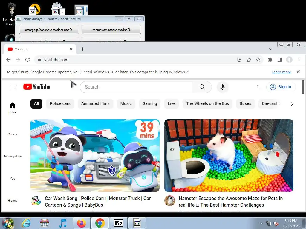Open You section in sidebar
Viewport: 306px width, 229px height.
[13, 178]
